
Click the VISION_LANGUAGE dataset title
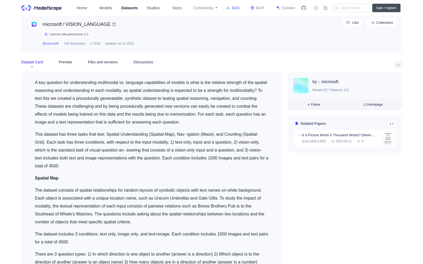(88, 24)
